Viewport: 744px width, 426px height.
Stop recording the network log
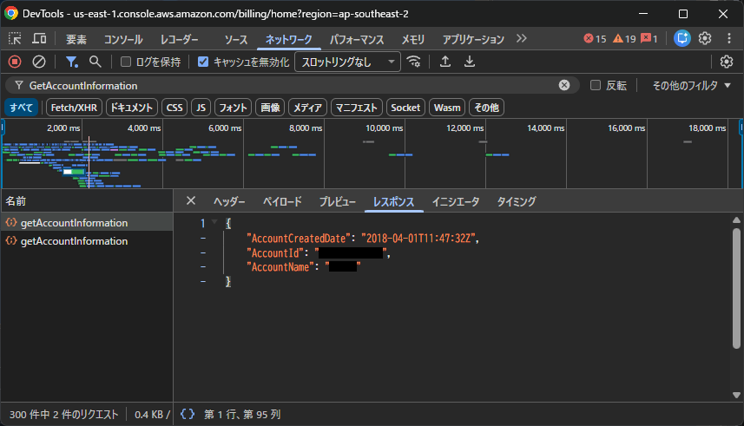pos(15,62)
